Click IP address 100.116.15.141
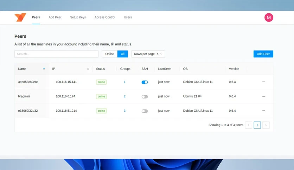The image size is (294, 170). pyautogui.click(x=66, y=82)
